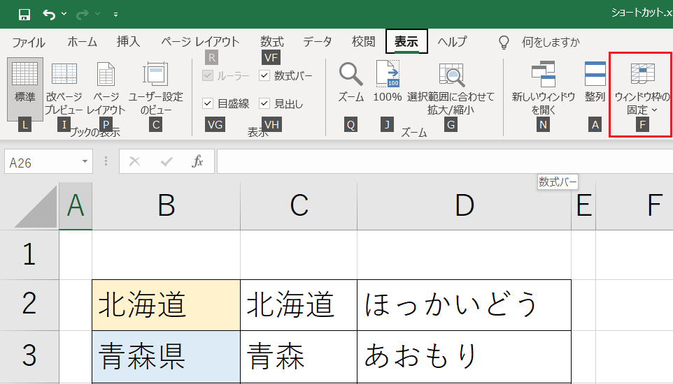Open the Customize Quick Access Toolbar menu
The height and width of the screenshot is (384, 673).
click(115, 15)
